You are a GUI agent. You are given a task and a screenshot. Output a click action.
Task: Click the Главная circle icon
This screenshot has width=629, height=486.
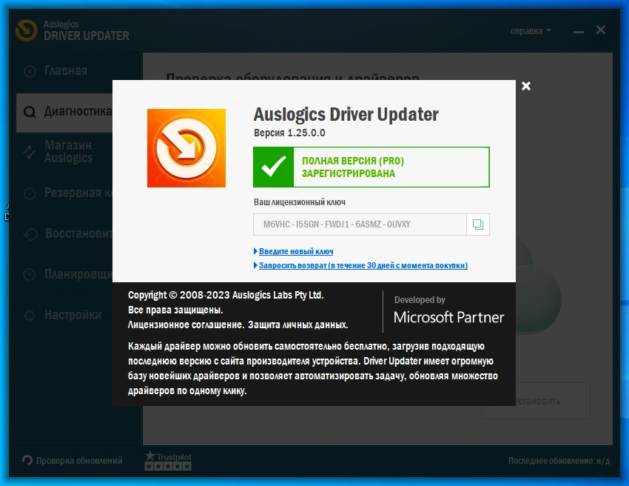coord(30,72)
